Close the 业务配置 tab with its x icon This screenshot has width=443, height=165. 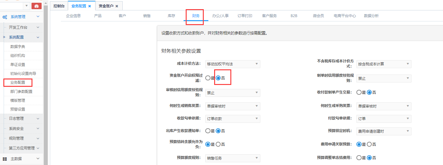pyautogui.click(x=90, y=6)
